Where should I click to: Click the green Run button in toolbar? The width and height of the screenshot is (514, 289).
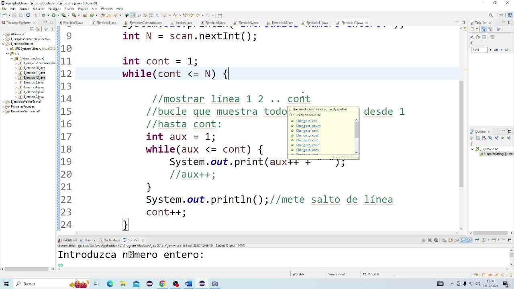(53, 15)
